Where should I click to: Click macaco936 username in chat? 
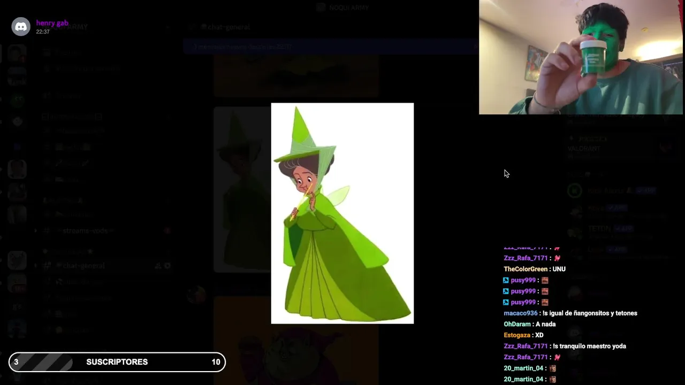520,313
